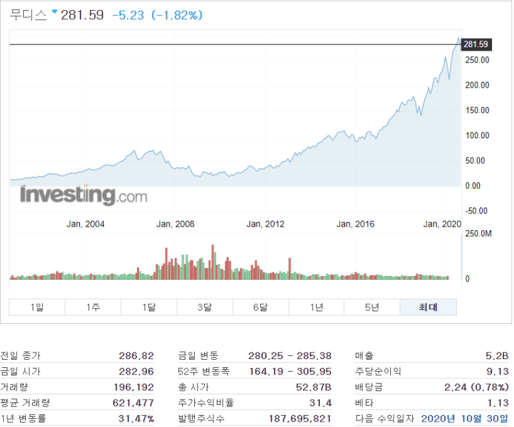Click the 50.00 price axis label

(x=475, y=161)
